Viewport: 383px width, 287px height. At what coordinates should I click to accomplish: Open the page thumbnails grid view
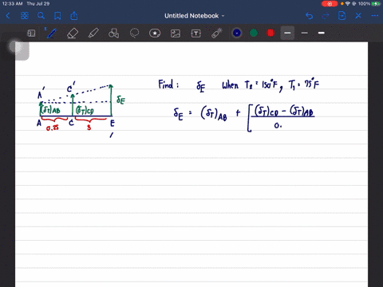tap(25, 16)
